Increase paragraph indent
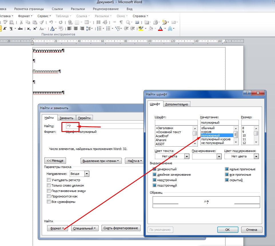 [x=133, y=28]
